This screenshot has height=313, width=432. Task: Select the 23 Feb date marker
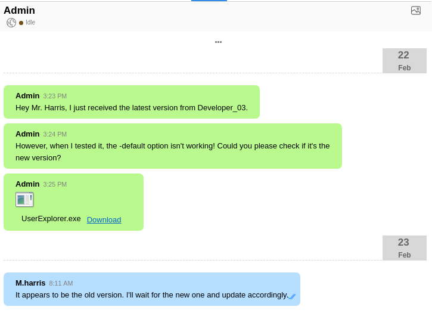click(x=404, y=248)
